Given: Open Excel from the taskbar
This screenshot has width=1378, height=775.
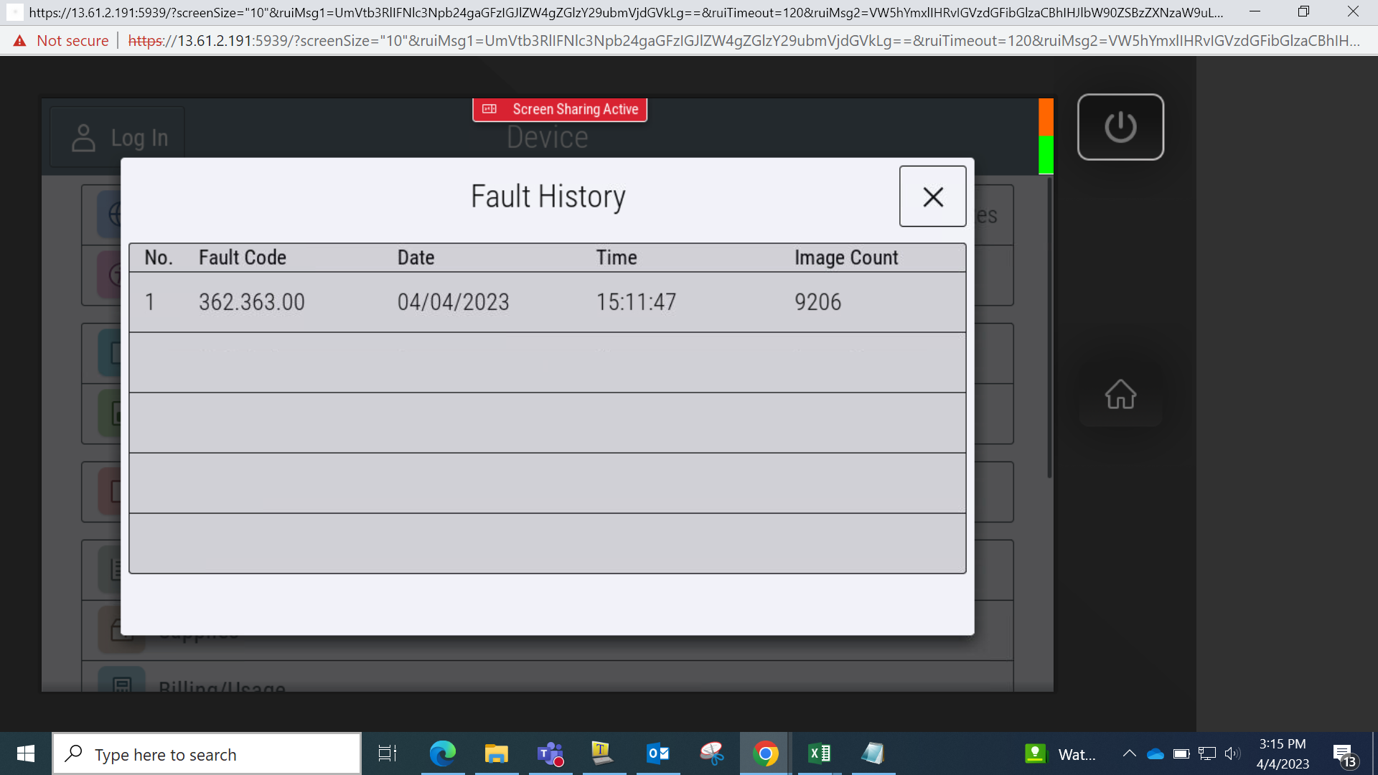Looking at the screenshot, I should [x=819, y=753].
